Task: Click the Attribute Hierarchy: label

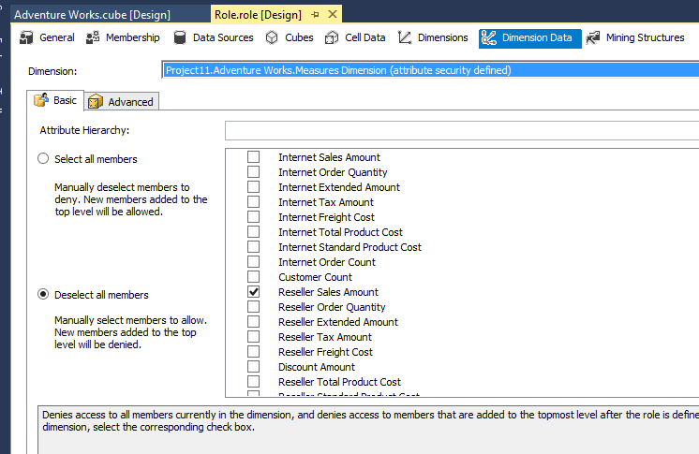Action: (x=84, y=130)
